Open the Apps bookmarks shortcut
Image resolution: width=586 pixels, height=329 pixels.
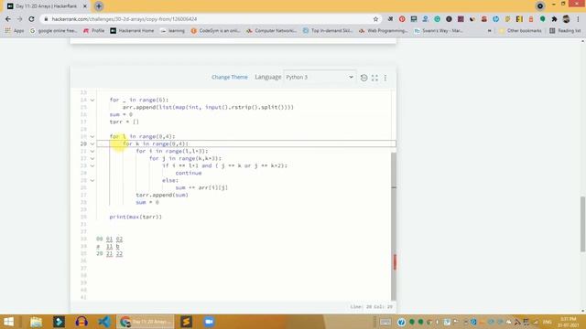pyautogui.click(x=15, y=30)
